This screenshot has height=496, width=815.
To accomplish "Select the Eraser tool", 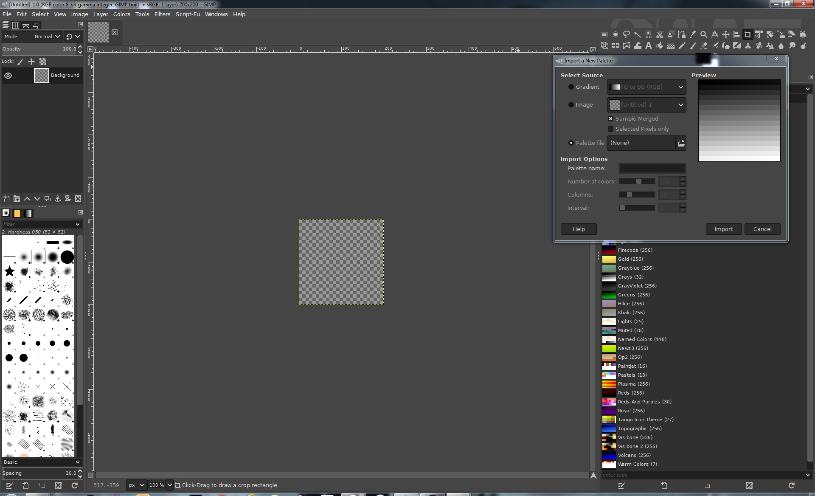I will 703,46.
